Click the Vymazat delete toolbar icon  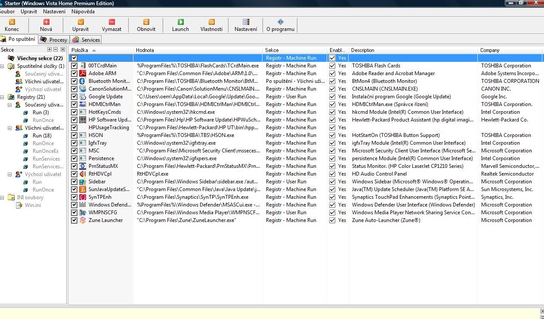[x=111, y=22]
